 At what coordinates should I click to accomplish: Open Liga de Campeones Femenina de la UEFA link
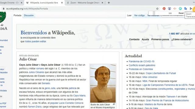pos(165,85)
